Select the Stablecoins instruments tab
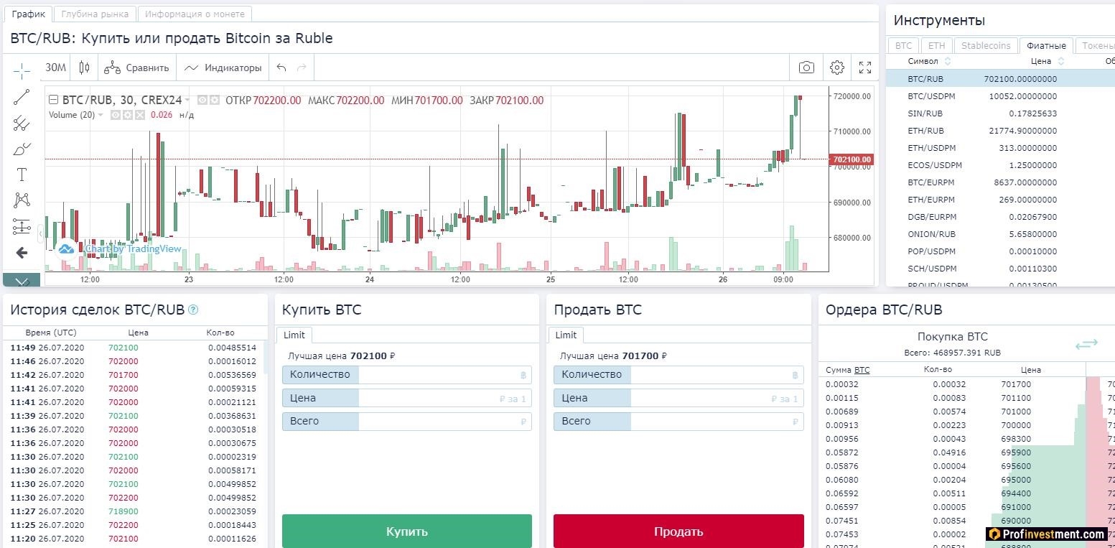Viewport: 1115px width, 548px height. coord(986,45)
